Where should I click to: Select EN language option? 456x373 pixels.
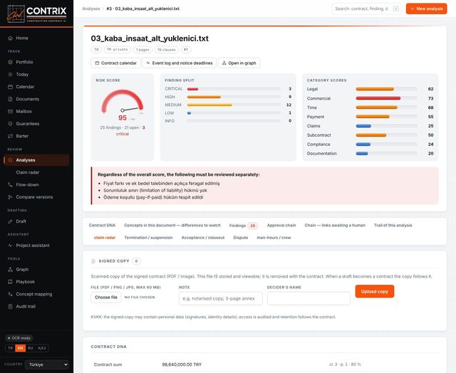pyautogui.click(x=21, y=348)
